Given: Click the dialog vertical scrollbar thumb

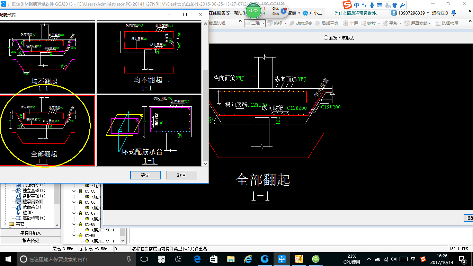Looking at the screenshot, I should point(205,116).
